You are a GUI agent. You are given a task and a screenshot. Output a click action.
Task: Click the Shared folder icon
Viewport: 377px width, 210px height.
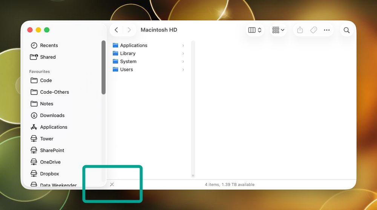coord(34,57)
